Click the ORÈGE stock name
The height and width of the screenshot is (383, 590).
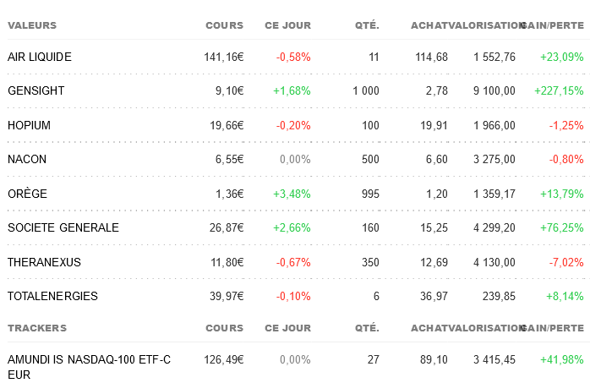(28, 194)
